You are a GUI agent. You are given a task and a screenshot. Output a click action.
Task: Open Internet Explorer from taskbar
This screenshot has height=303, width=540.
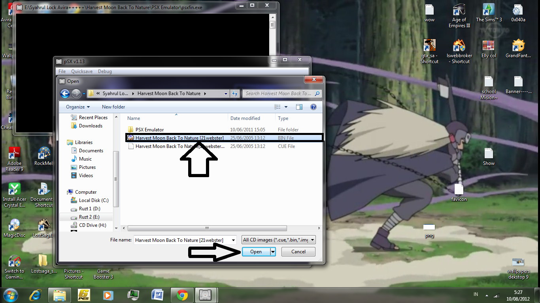coord(35,295)
